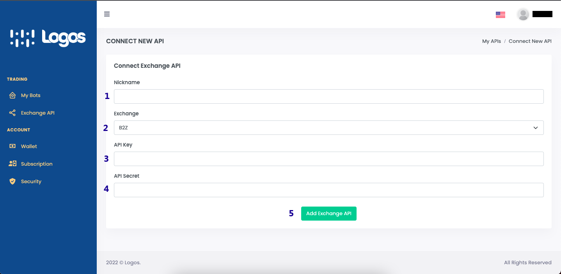
Task: Click the My Bots house icon
Action: (x=12, y=95)
